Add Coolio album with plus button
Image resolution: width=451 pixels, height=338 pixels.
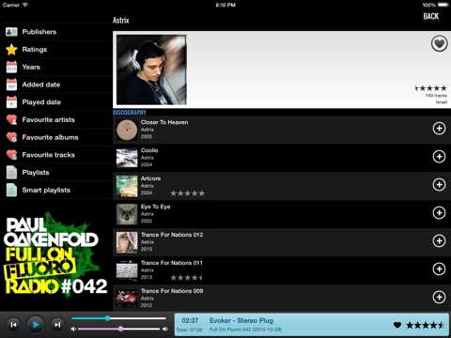[x=439, y=157]
